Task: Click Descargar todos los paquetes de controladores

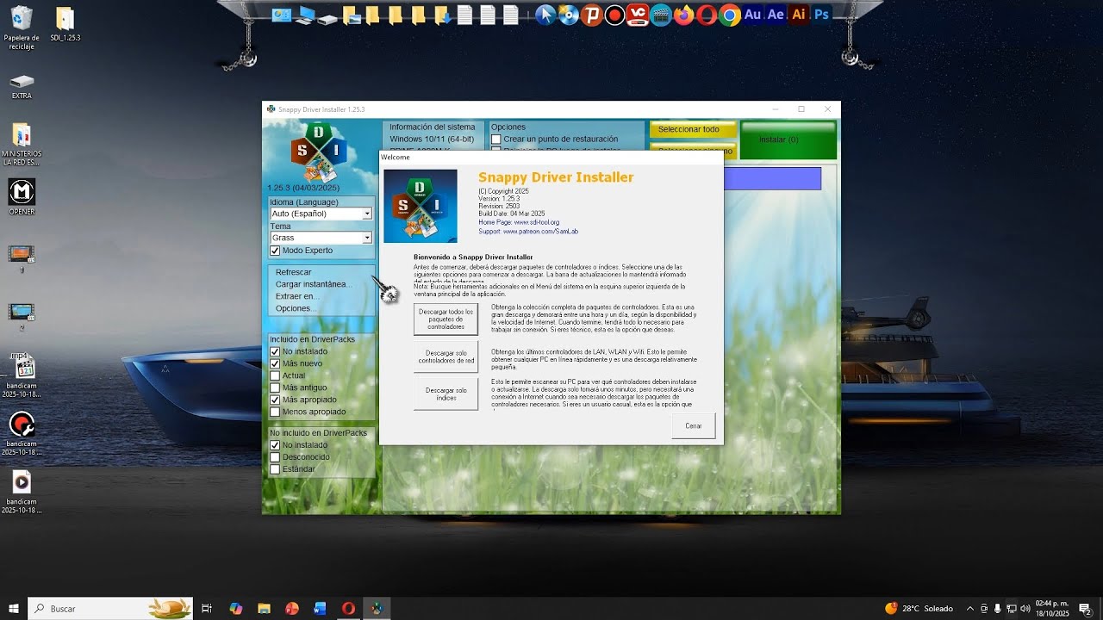Action: pyautogui.click(x=446, y=319)
